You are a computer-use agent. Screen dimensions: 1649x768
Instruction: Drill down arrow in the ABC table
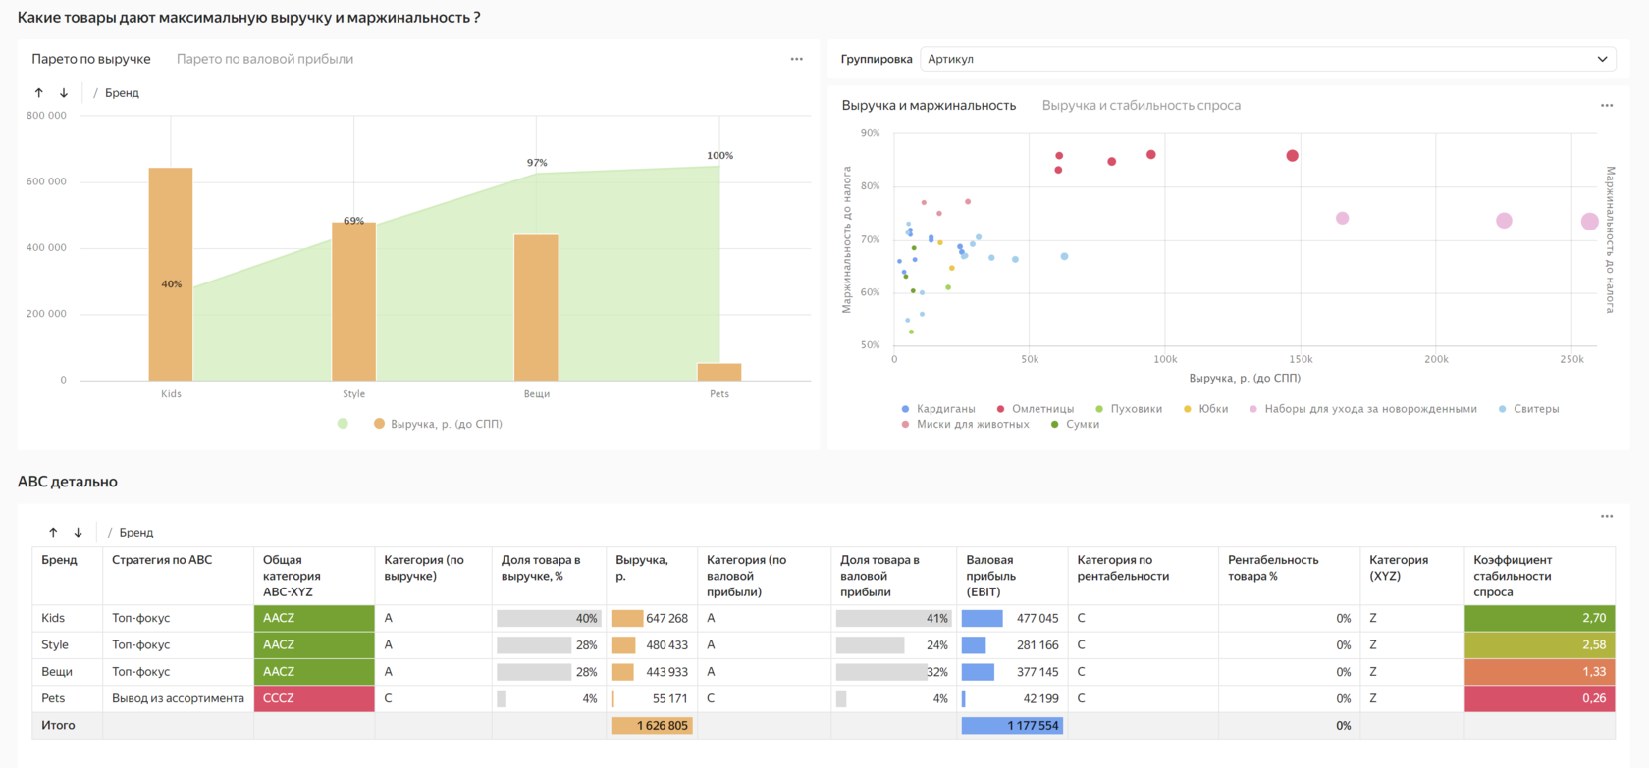(x=78, y=533)
